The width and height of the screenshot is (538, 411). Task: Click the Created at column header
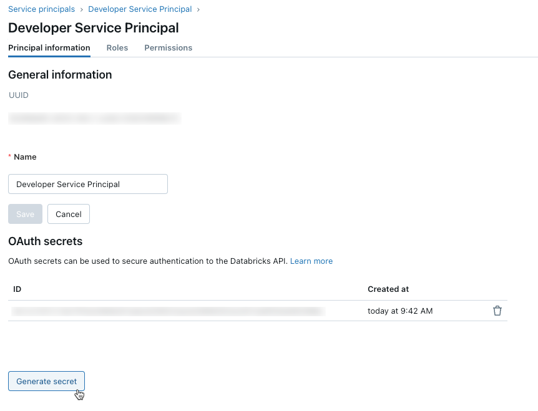click(x=388, y=289)
